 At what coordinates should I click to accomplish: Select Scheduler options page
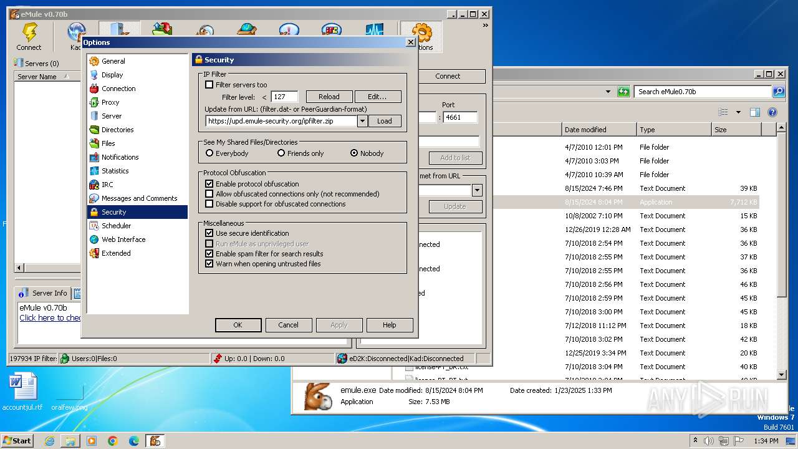click(116, 226)
